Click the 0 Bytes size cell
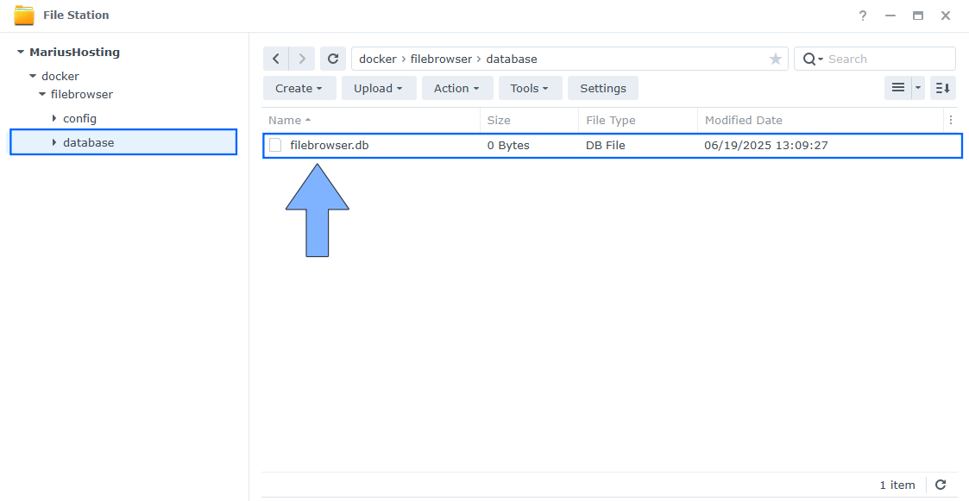The width and height of the screenshot is (969, 501). coord(508,145)
